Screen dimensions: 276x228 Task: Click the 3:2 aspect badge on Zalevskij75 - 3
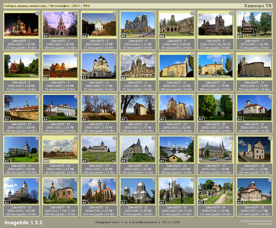85,36
